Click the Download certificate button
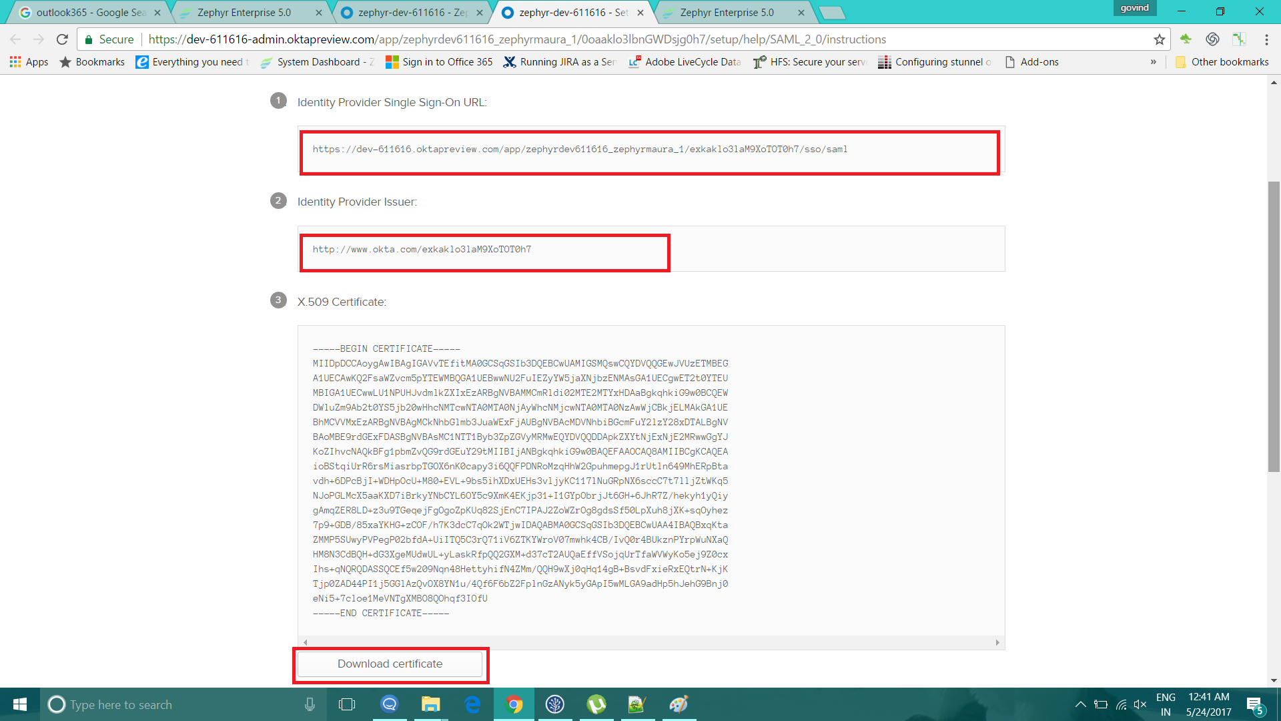The width and height of the screenshot is (1281, 721). (390, 664)
